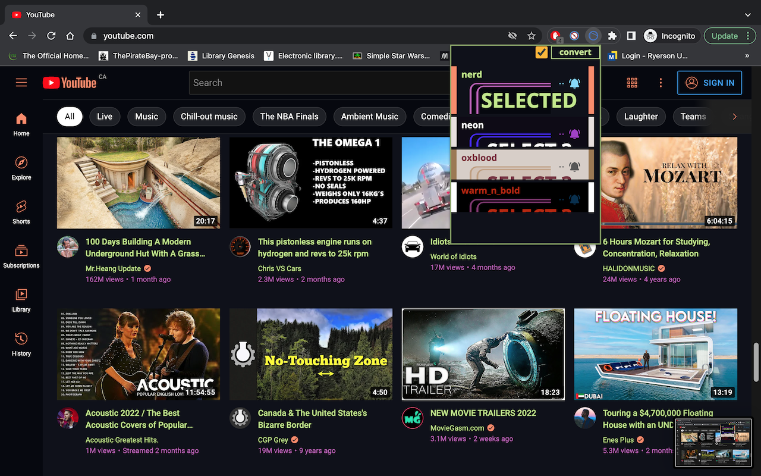The image size is (761, 476).
Task: Open Simple Star Wars bookmark
Action: [391, 56]
